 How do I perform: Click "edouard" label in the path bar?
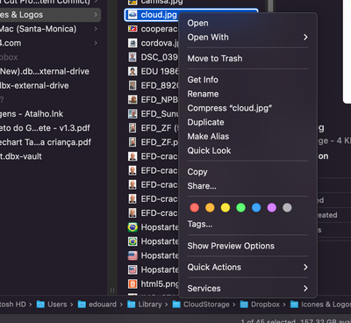click(x=103, y=305)
